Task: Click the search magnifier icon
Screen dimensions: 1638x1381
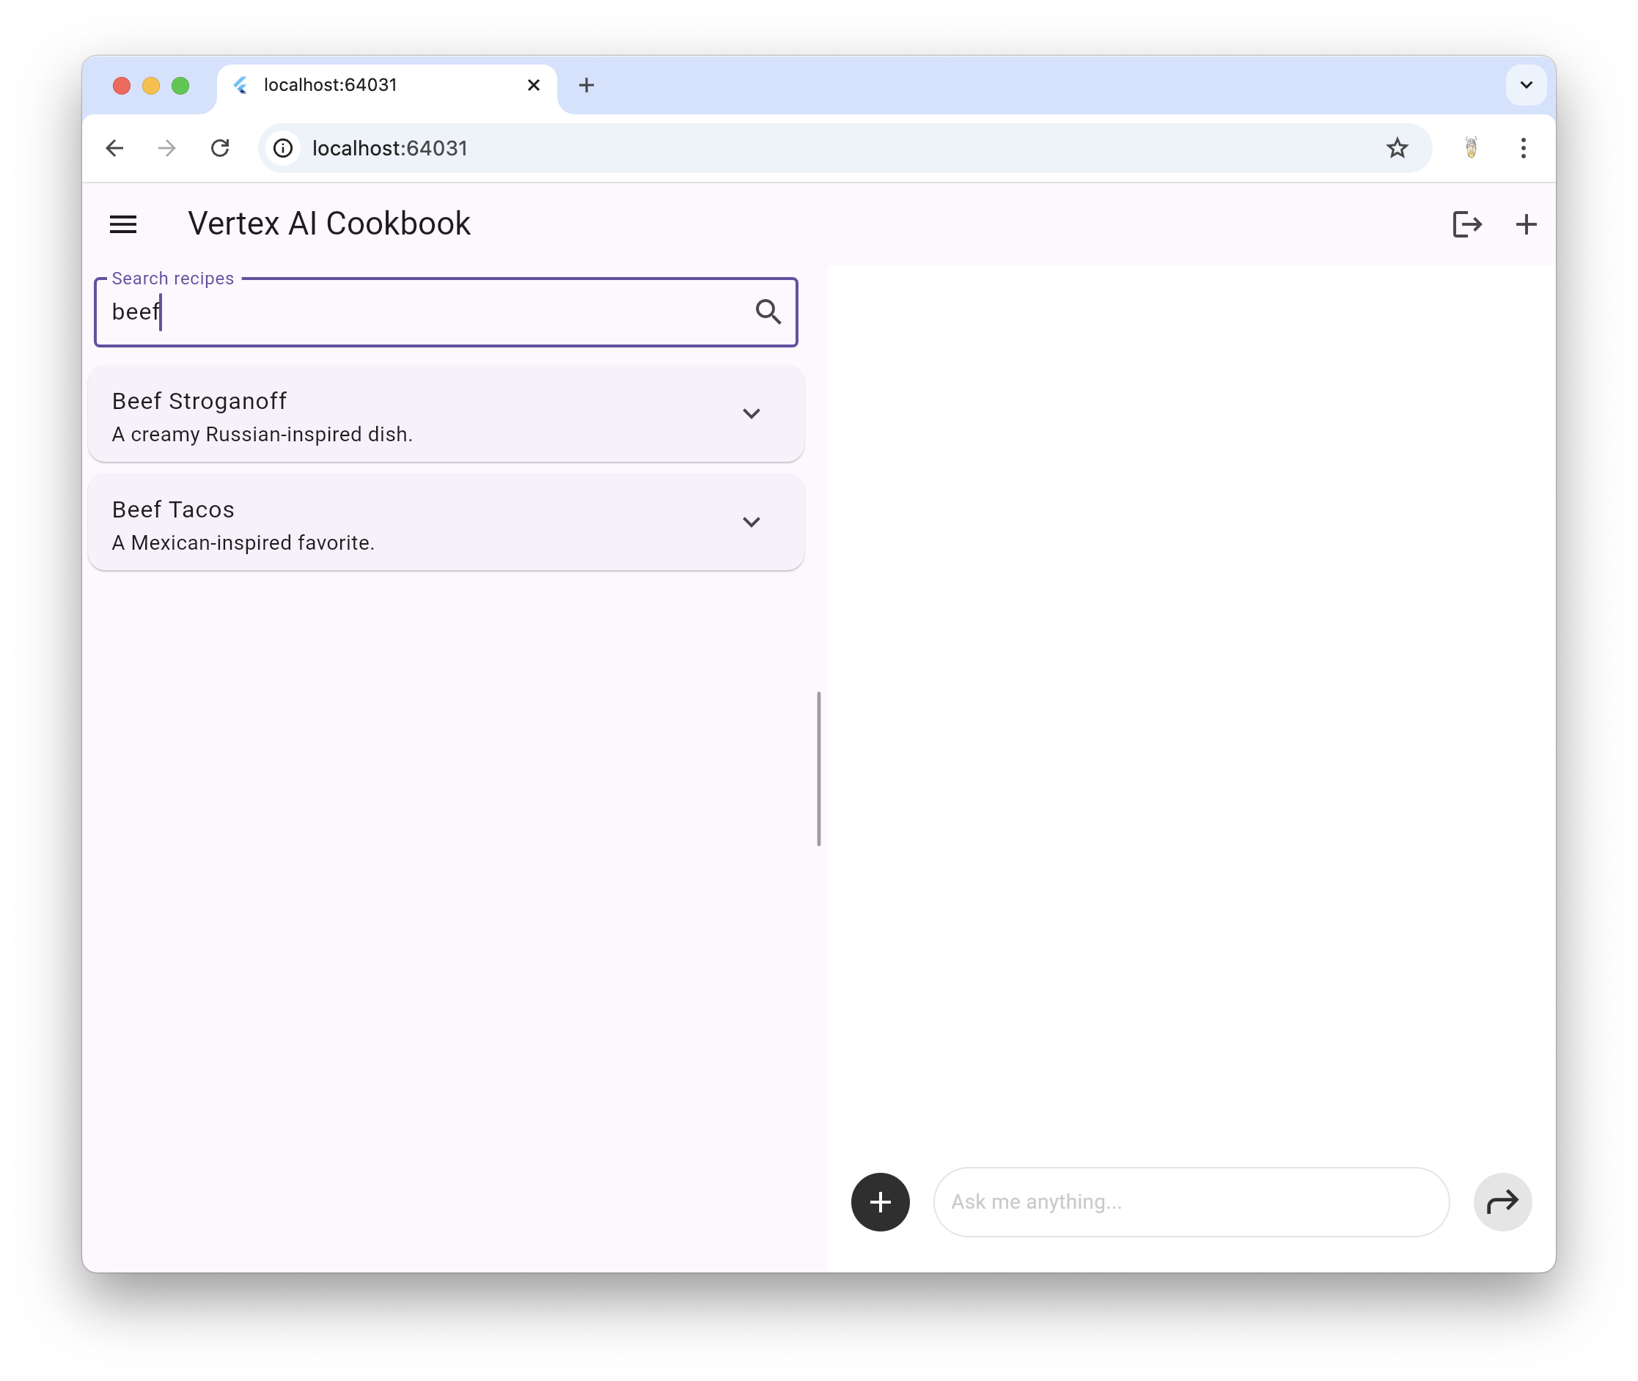Action: tap(768, 312)
